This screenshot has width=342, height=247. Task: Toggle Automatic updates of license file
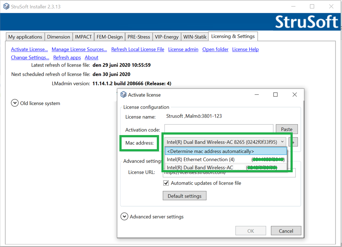coord(166,183)
